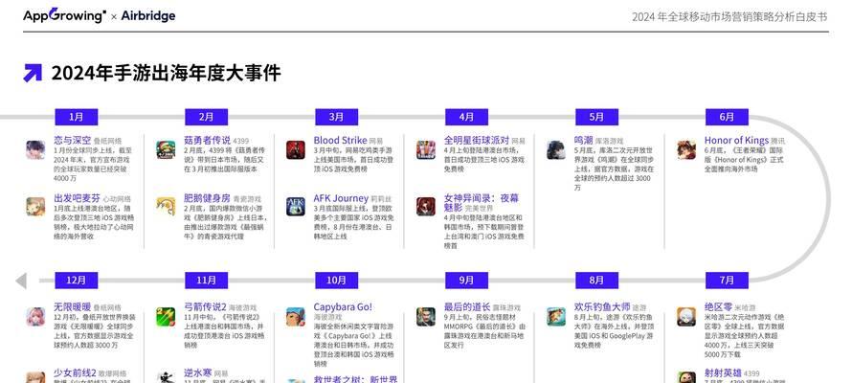Click the 射射英雄 game icon
The image size is (852, 383).
point(686,377)
